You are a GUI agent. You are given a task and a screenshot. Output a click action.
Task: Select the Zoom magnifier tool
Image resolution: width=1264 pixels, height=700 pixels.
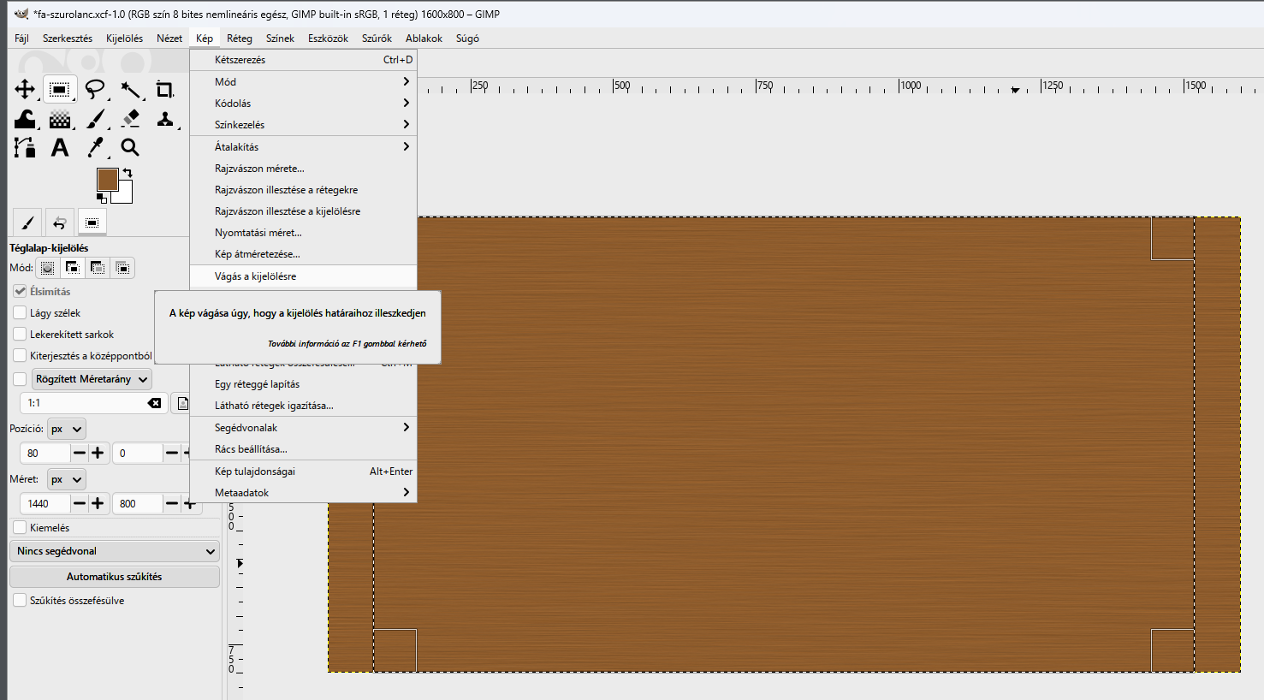(130, 147)
